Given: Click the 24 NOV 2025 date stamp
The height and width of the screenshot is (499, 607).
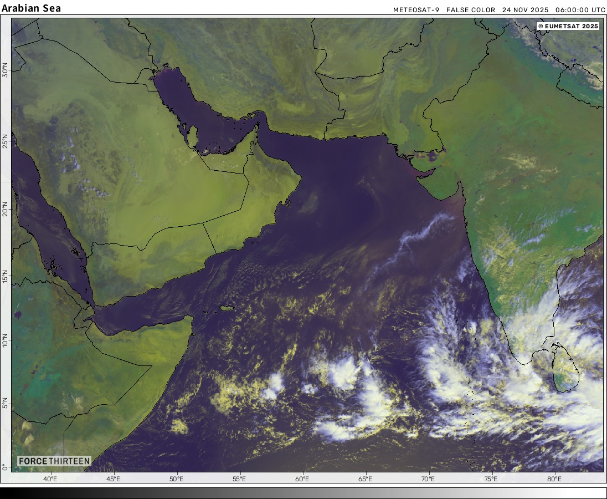Looking at the screenshot, I should point(524,10).
